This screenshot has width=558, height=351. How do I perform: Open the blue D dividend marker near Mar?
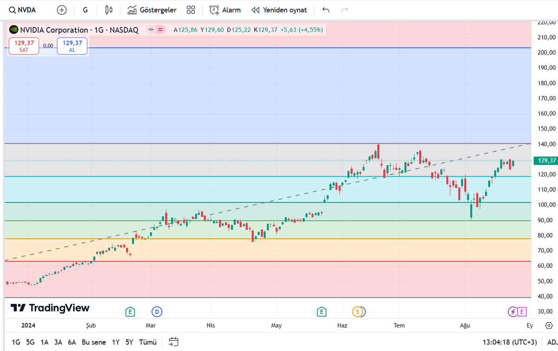157,312
